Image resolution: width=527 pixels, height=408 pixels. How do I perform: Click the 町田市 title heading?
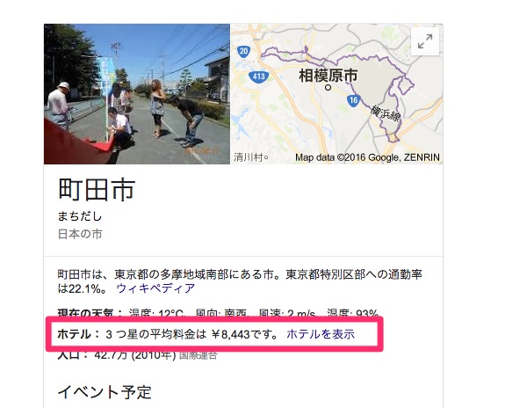[x=97, y=190]
